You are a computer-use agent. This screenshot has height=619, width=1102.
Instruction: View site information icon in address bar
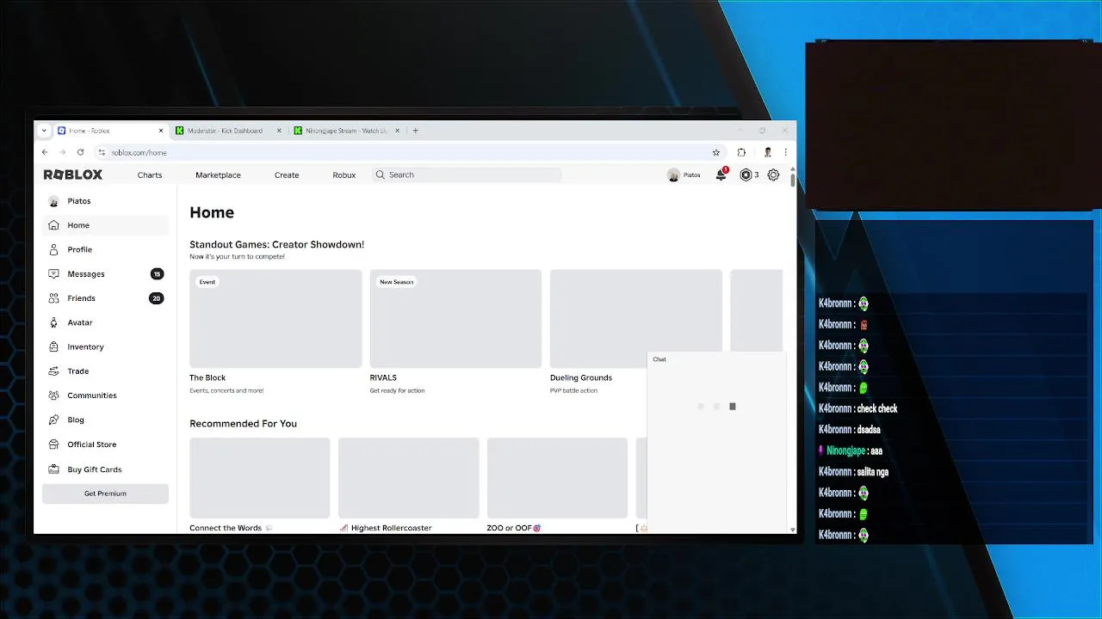pos(102,152)
